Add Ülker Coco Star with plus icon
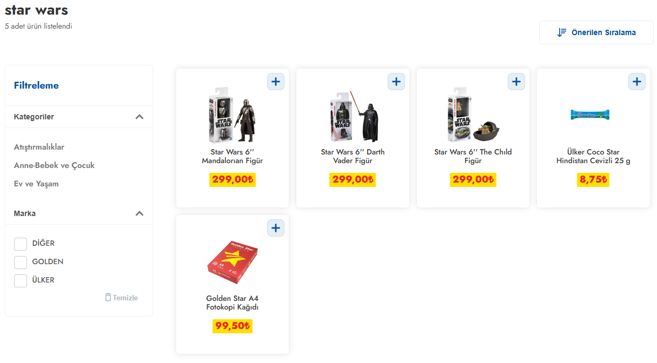Image resolution: width=657 pixels, height=363 pixels. click(637, 82)
